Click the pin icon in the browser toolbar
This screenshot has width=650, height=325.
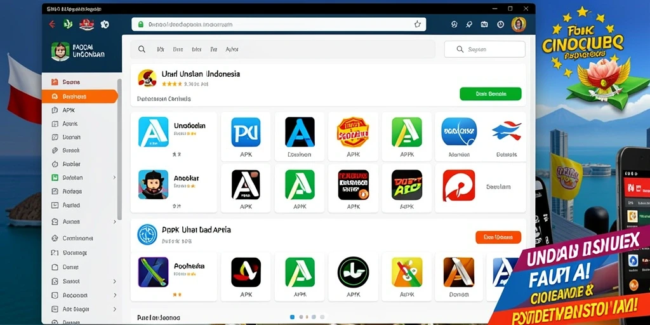click(x=469, y=25)
